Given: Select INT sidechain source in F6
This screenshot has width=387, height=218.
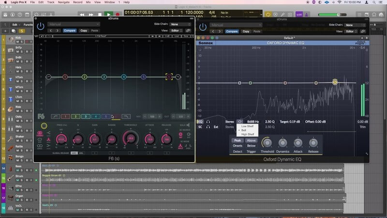Looking at the screenshot, I should (180, 135).
